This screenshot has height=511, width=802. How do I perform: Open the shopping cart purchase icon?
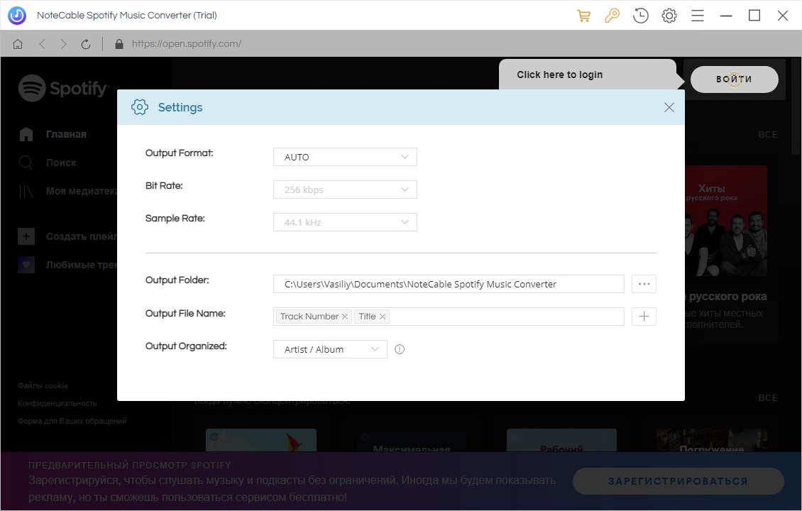[x=584, y=16]
